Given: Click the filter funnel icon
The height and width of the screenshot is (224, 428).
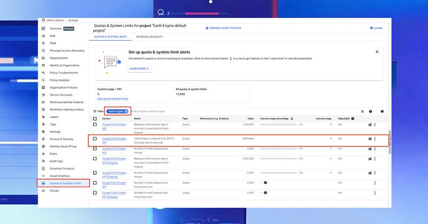Looking at the screenshot, I should coord(95,111).
